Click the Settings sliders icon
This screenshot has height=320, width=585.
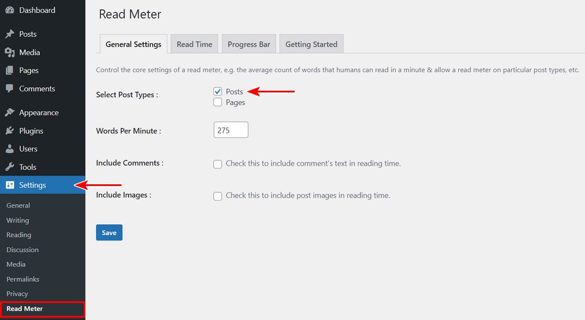coord(10,185)
